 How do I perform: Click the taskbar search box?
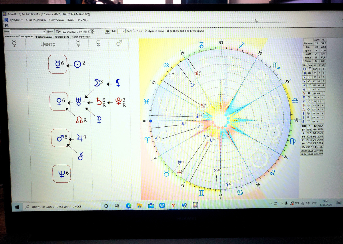click(x=61, y=206)
